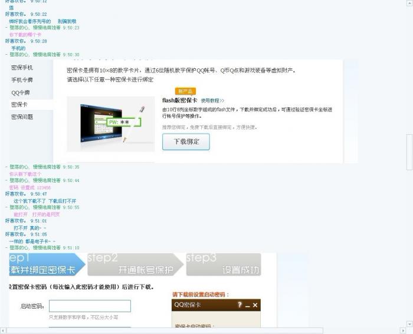Open the 使用教程>> link
This screenshot has width=413, height=334.
pyautogui.click(x=212, y=101)
